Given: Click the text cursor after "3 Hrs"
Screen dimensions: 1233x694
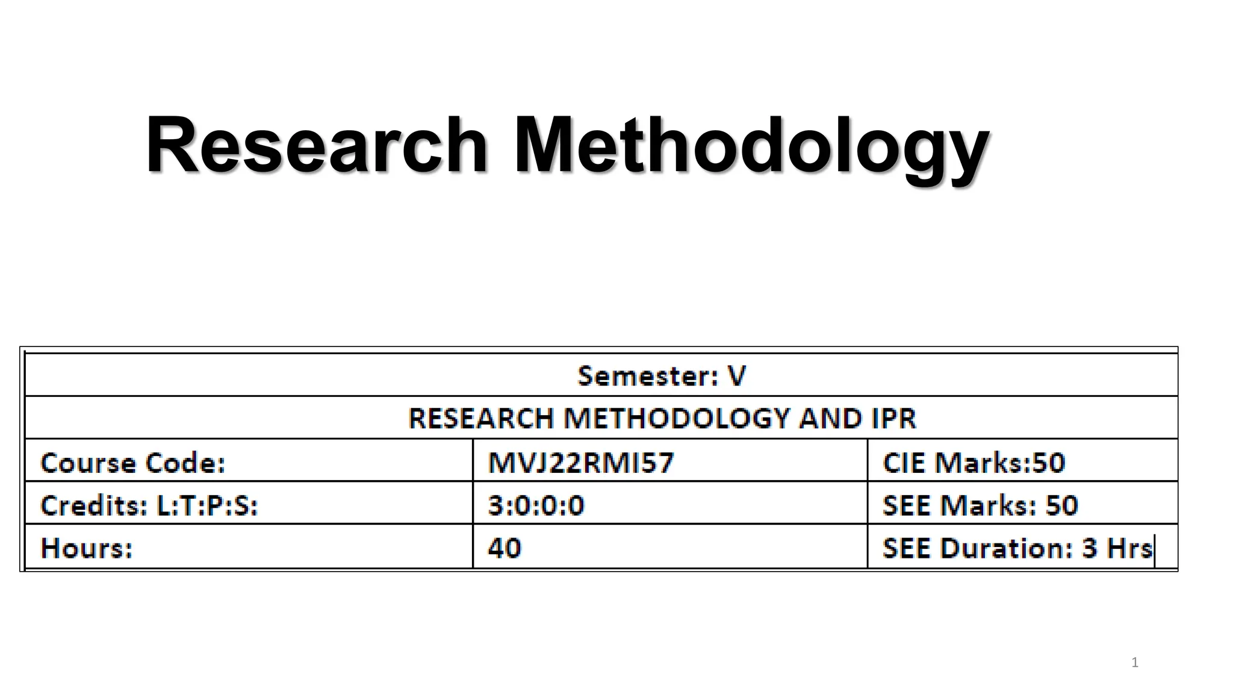Looking at the screenshot, I should (1154, 549).
